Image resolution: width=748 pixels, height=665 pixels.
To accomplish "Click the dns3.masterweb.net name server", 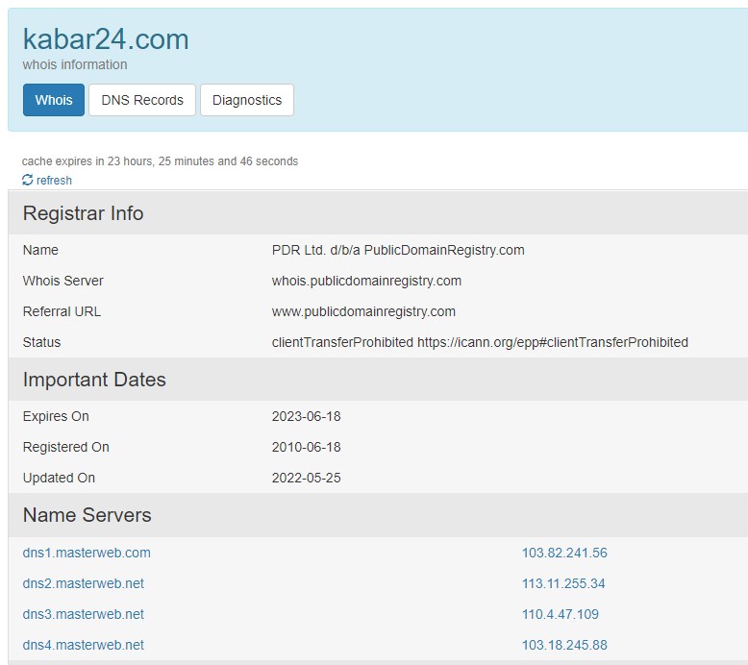I will [84, 614].
